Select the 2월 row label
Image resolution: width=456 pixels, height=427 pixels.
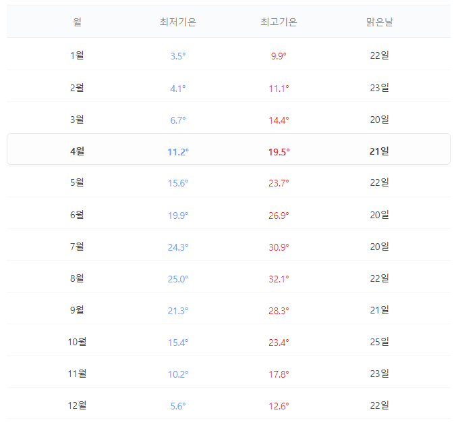(77, 88)
